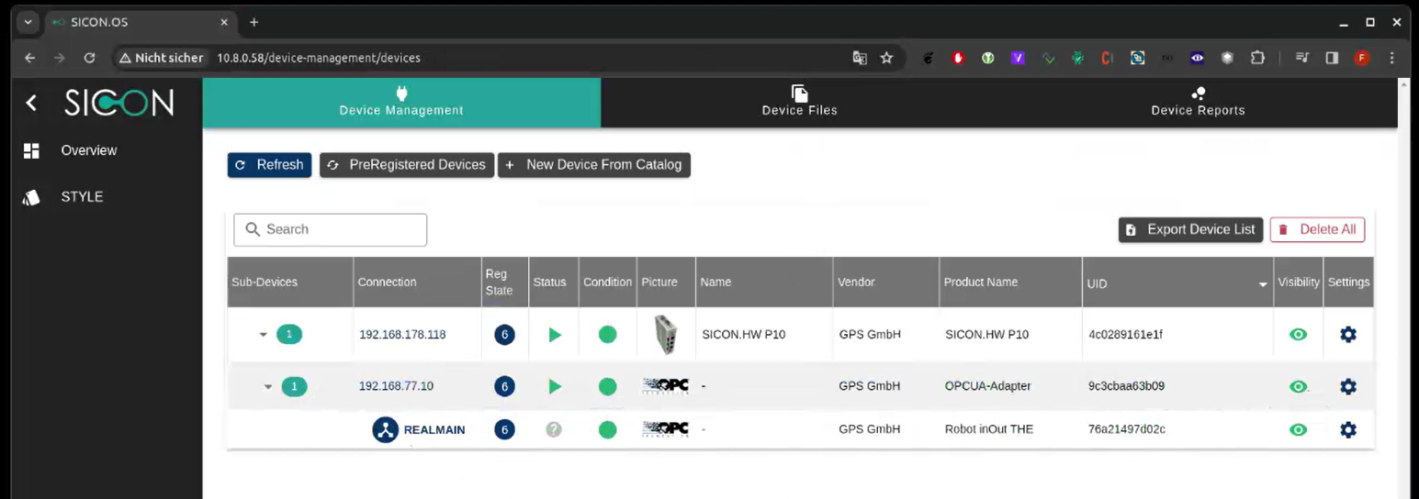Switch to the Device Reports tab
The height and width of the screenshot is (499, 1419).
coord(1198,101)
